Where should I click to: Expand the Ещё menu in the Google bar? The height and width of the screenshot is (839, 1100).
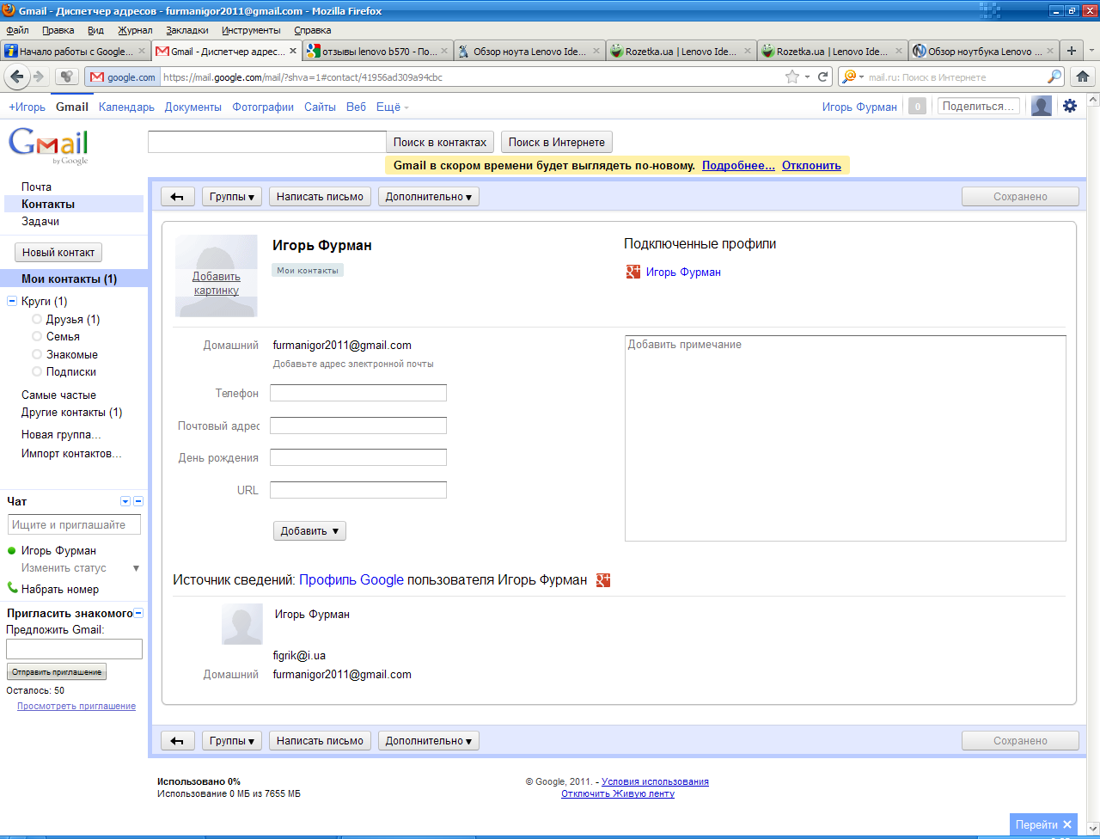coord(393,107)
